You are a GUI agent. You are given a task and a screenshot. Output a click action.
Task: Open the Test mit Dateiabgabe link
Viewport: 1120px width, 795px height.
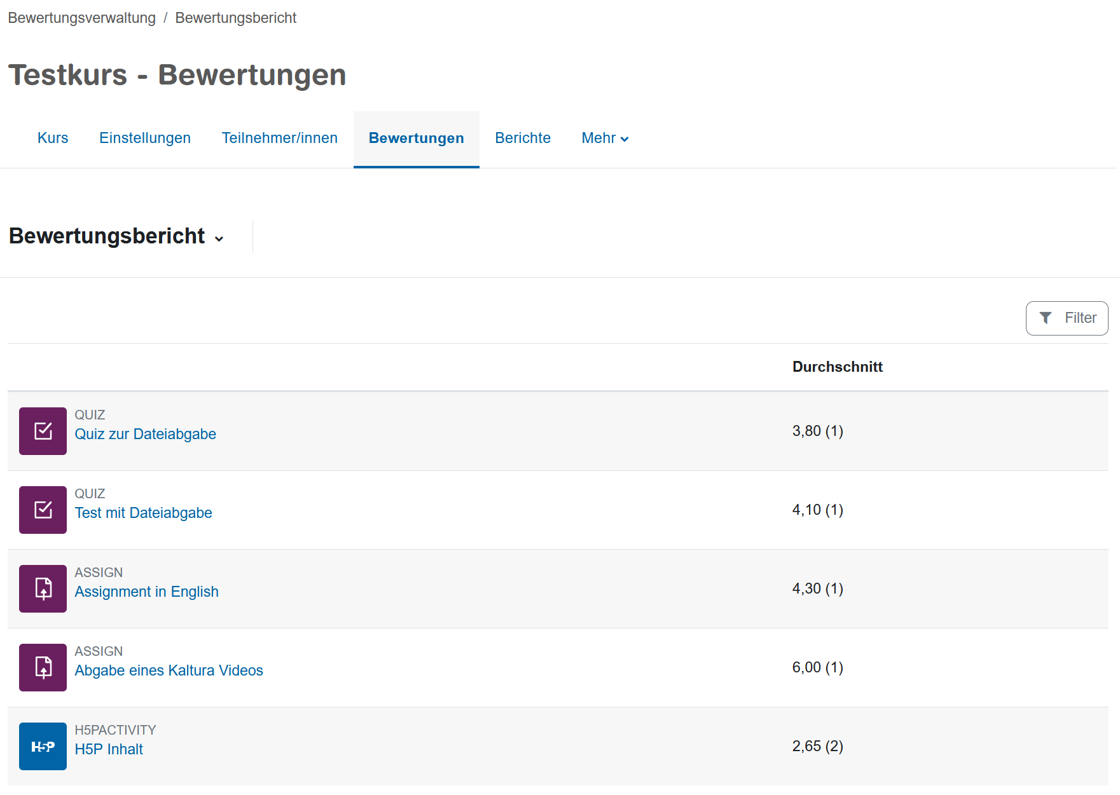[144, 513]
